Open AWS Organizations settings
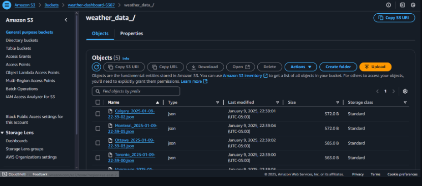The width and height of the screenshot is (422, 186). (31, 157)
